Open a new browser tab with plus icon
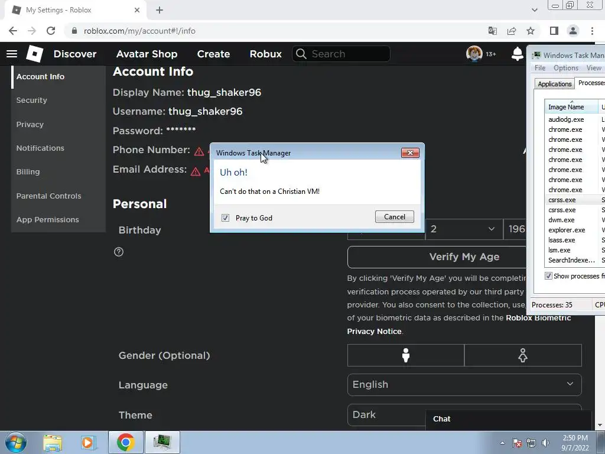605x454 pixels. tap(160, 10)
